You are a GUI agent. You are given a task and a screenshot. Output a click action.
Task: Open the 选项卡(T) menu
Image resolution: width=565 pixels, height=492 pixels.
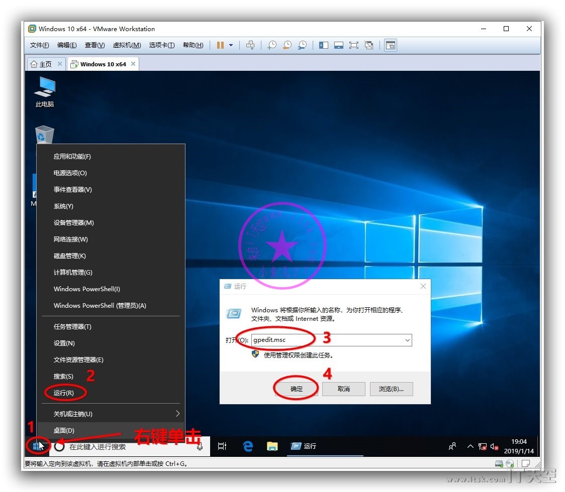click(162, 45)
